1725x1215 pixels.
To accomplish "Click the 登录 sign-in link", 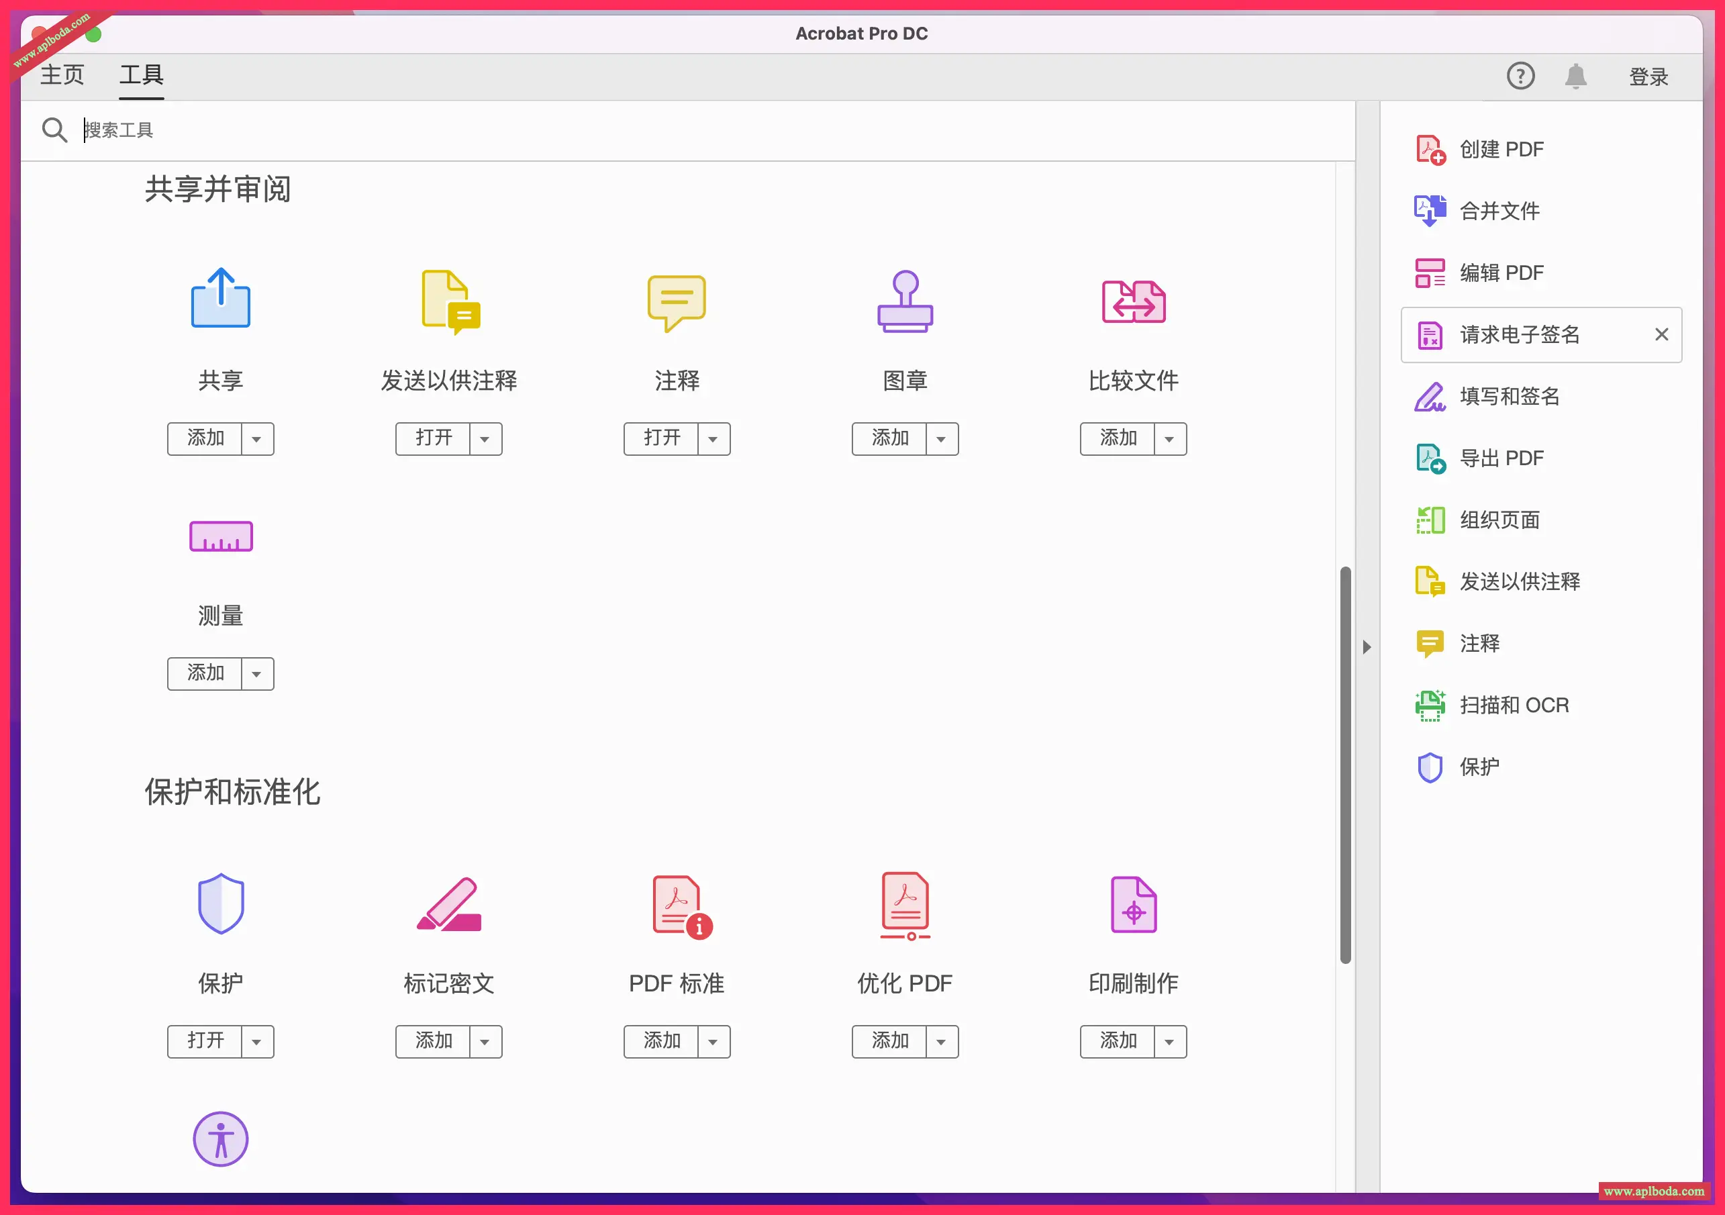I will (1648, 77).
